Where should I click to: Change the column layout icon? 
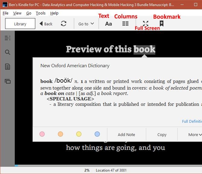[x=125, y=24]
